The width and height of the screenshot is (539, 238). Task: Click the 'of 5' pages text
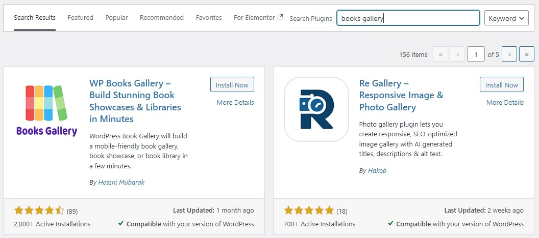493,54
